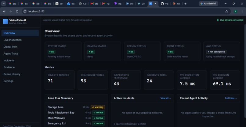Click the 'Emergency Exit' zone row name

tap(57, 123)
